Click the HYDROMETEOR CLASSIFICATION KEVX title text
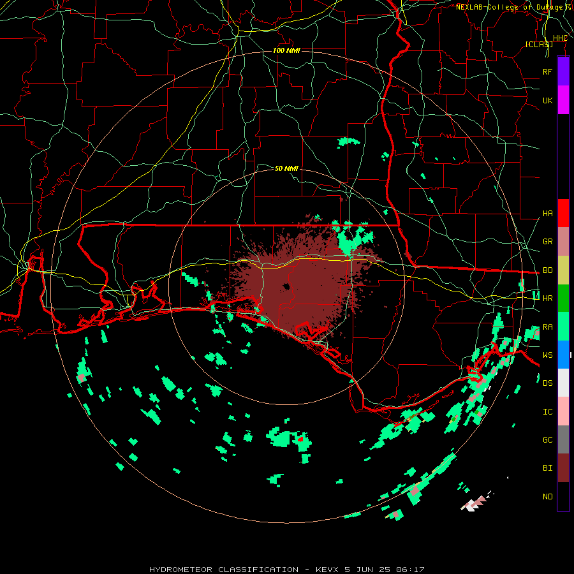Image resolution: width=574 pixels, height=574 pixels. [x=286, y=570]
